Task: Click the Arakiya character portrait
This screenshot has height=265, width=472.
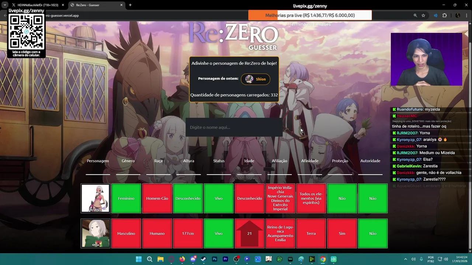Action: tap(96, 198)
